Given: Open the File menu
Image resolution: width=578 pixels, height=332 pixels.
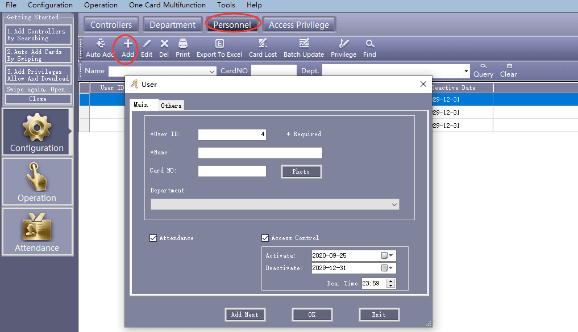Looking at the screenshot, I should tap(11, 5).
